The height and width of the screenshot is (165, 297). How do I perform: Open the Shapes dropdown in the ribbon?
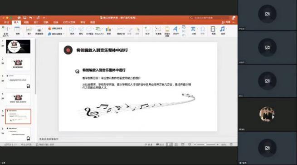click(x=76, y=29)
